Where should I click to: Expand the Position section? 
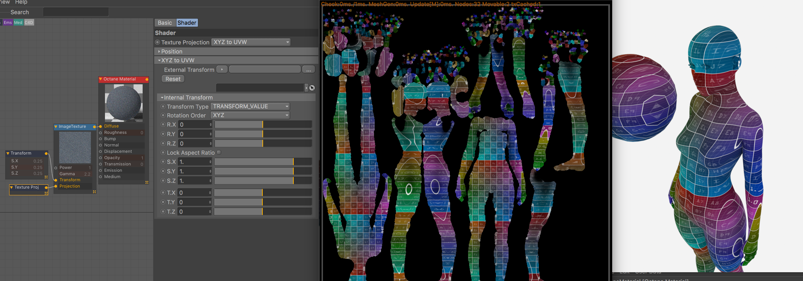[x=159, y=52]
